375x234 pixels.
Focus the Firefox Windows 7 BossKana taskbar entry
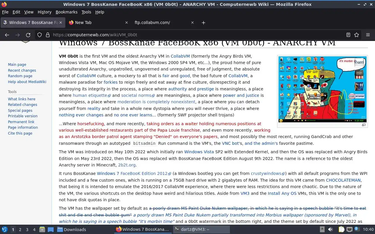143,229
